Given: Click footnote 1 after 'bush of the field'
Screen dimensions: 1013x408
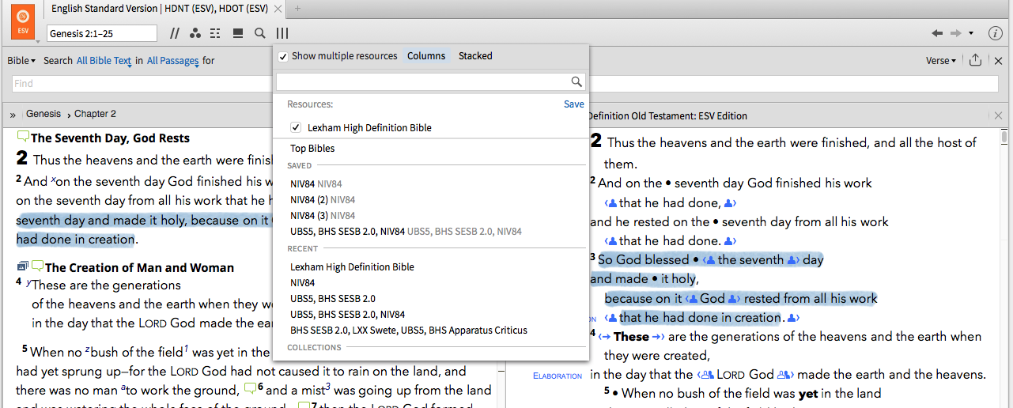Looking at the screenshot, I should (x=187, y=349).
